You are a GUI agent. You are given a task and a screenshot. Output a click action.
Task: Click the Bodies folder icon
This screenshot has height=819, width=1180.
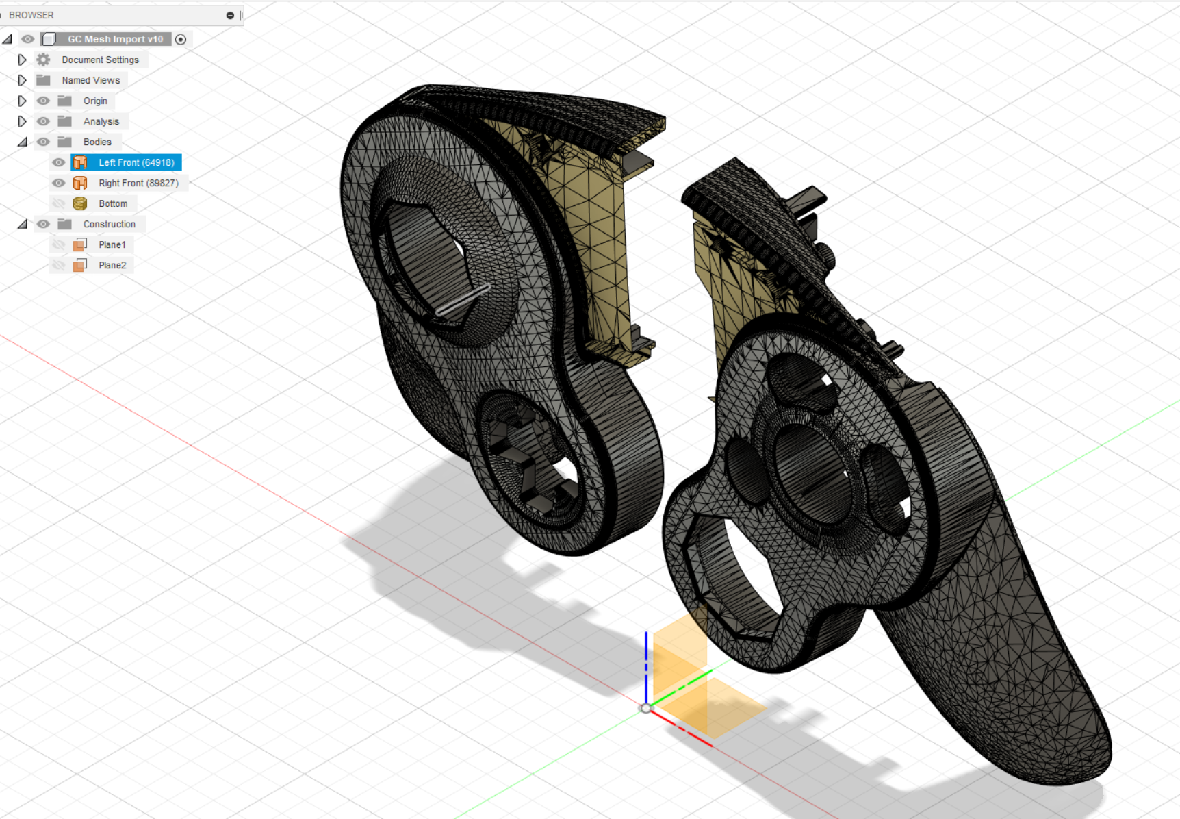pos(65,142)
